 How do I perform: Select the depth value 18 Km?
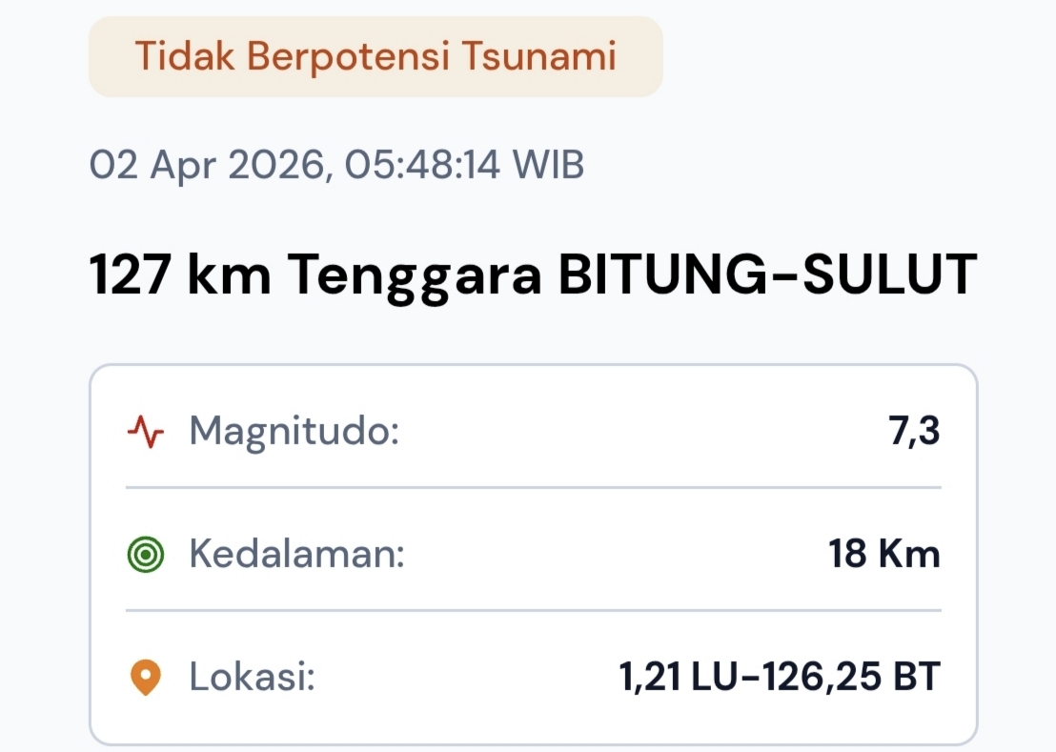pyautogui.click(x=884, y=554)
